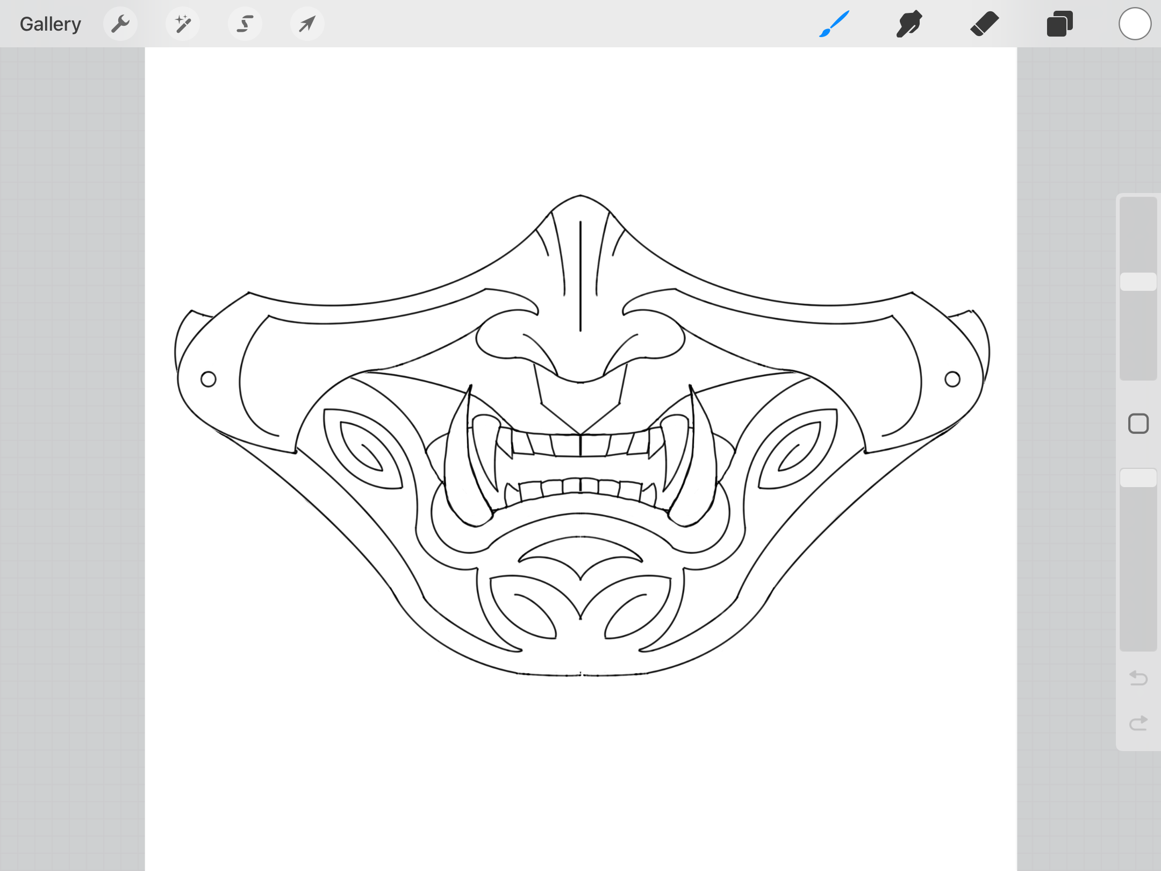The height and width of the screenshot is (871, 1161).
Task: Activate the Transform arrow tool
Action: pos(307,24)
